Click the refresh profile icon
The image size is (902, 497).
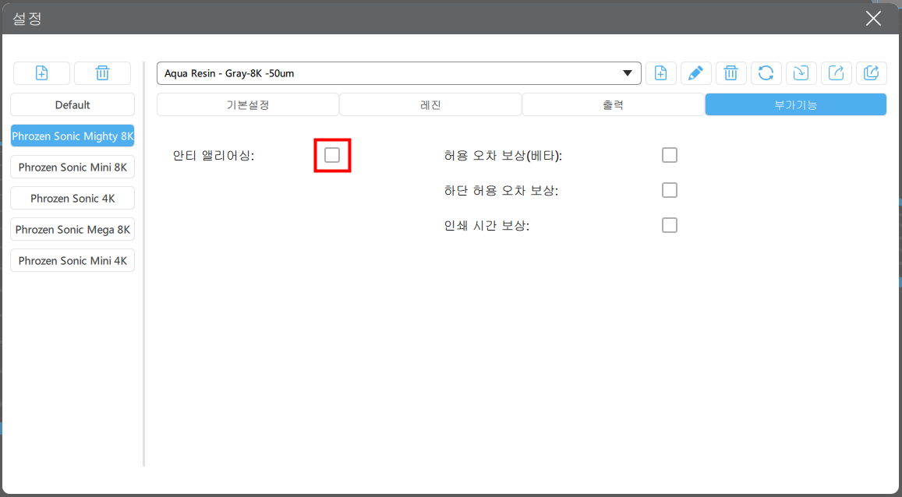coord(766,73)
